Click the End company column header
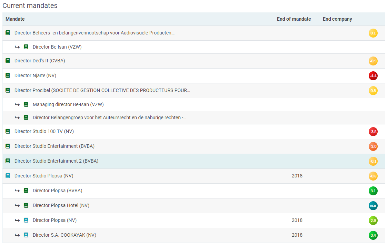Viewport: 388px width, 246px height. point(337,19)
